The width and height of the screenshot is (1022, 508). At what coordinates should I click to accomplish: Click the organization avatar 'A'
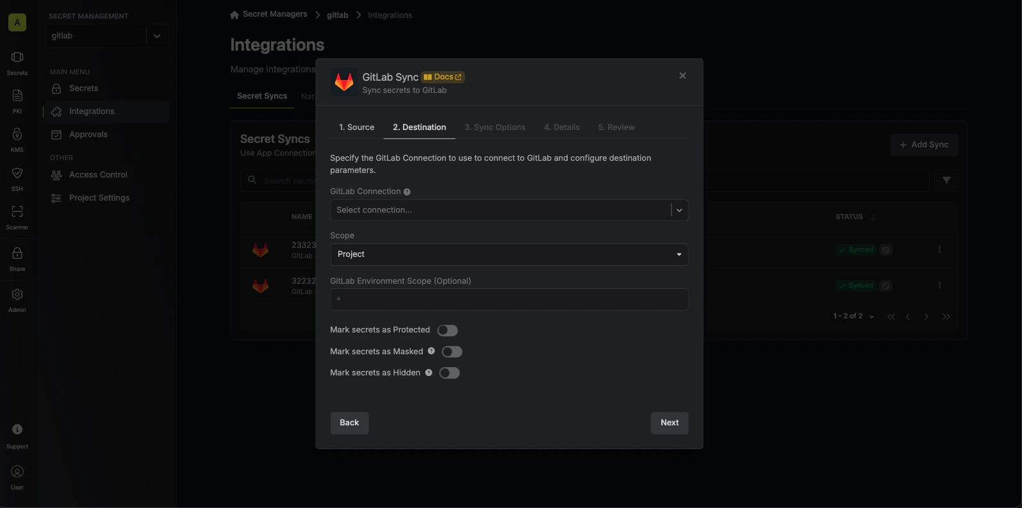click(17, 22)
